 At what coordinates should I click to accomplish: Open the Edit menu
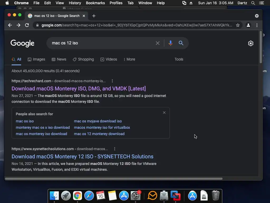[47, 3]
